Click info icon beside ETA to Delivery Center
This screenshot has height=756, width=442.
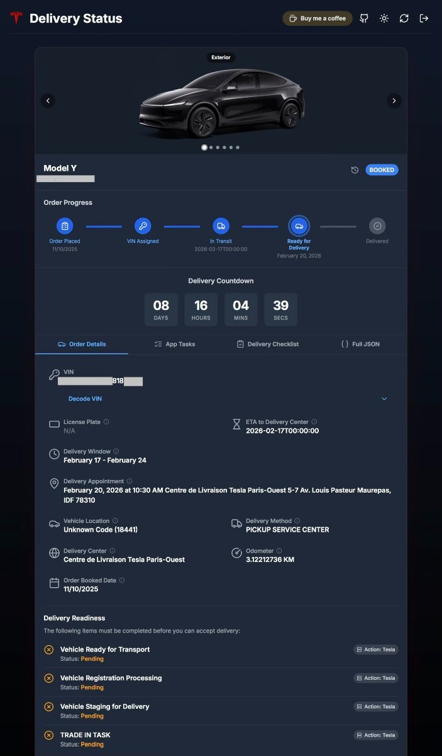coord(314,422)
